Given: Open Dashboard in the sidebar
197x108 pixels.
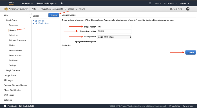Looking at the screenshot, I should click(14, 60).
